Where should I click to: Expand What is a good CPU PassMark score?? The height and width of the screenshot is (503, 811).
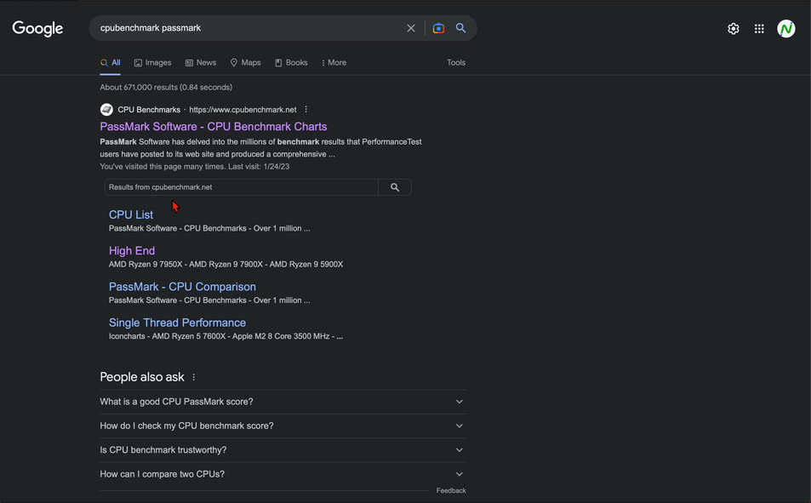(283, 402)
